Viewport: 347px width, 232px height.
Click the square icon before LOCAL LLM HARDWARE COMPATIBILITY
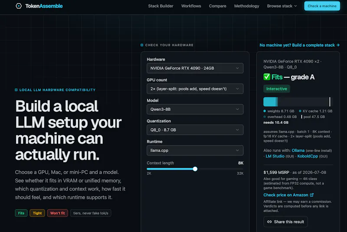point(16,90)
